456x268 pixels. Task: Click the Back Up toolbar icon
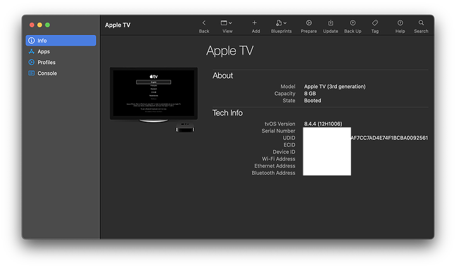click(353, 23)
